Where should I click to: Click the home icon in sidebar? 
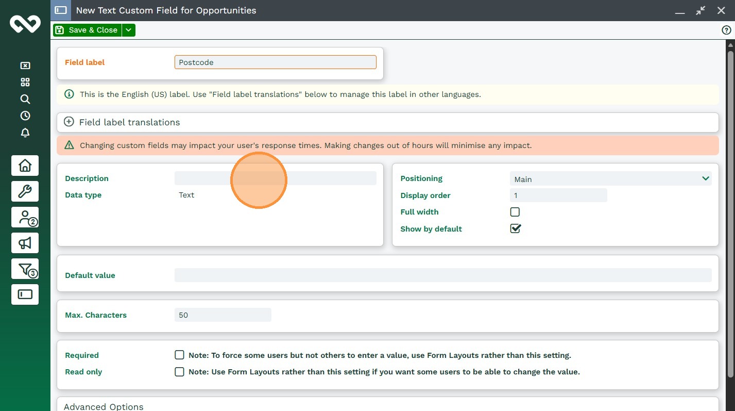click(25, 166)
